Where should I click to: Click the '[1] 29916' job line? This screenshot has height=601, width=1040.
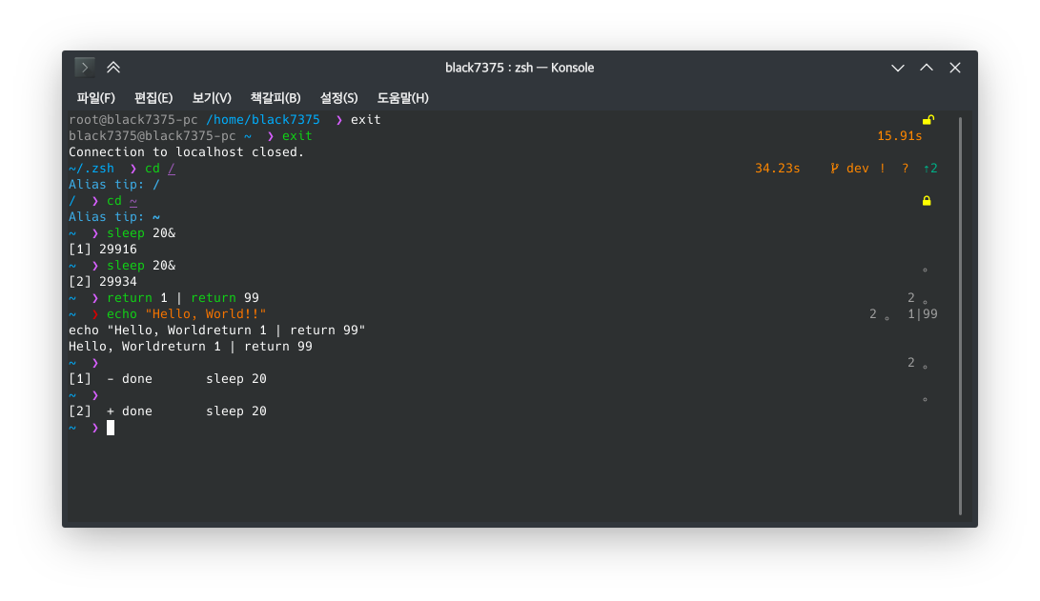(x=103, y=250)
